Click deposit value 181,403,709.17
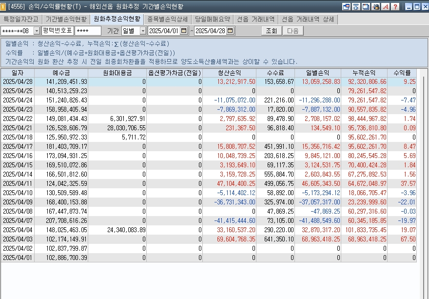429x299 pixels. point(61,146)
